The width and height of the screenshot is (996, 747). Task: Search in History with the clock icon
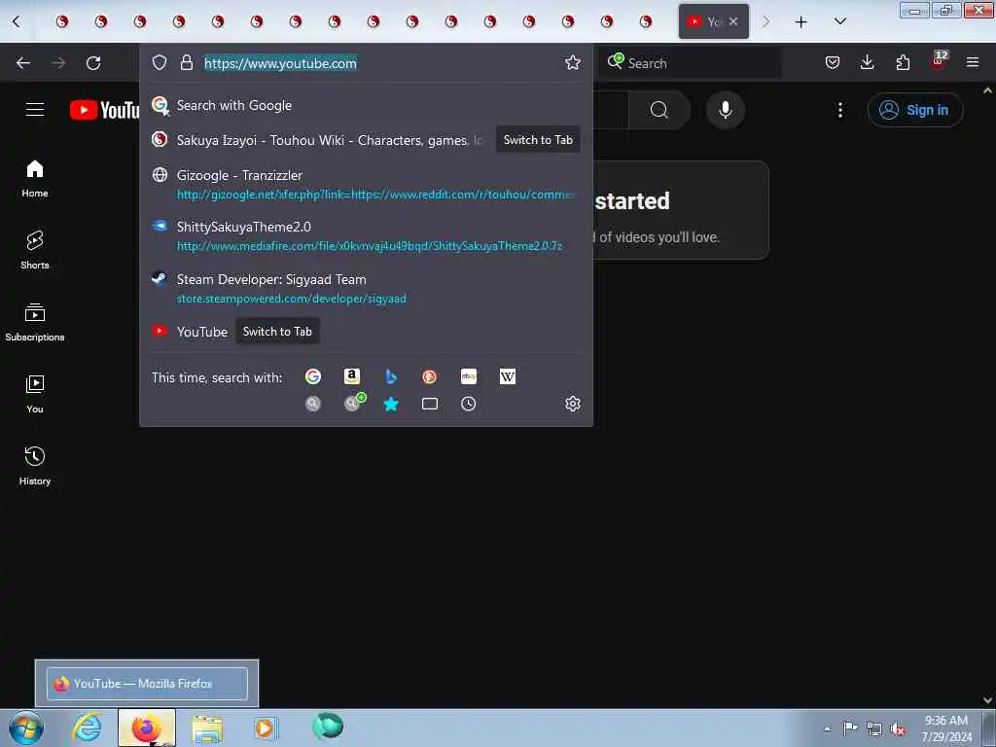click(x=469, y=404)
